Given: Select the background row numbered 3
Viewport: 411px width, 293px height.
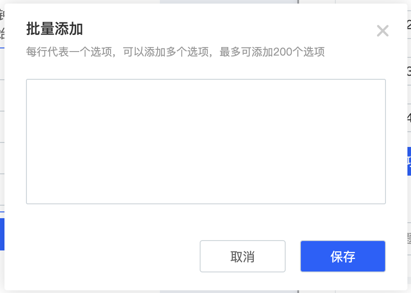Looking at the screenshot, I should pyautogui.click(x=409, y=71).
